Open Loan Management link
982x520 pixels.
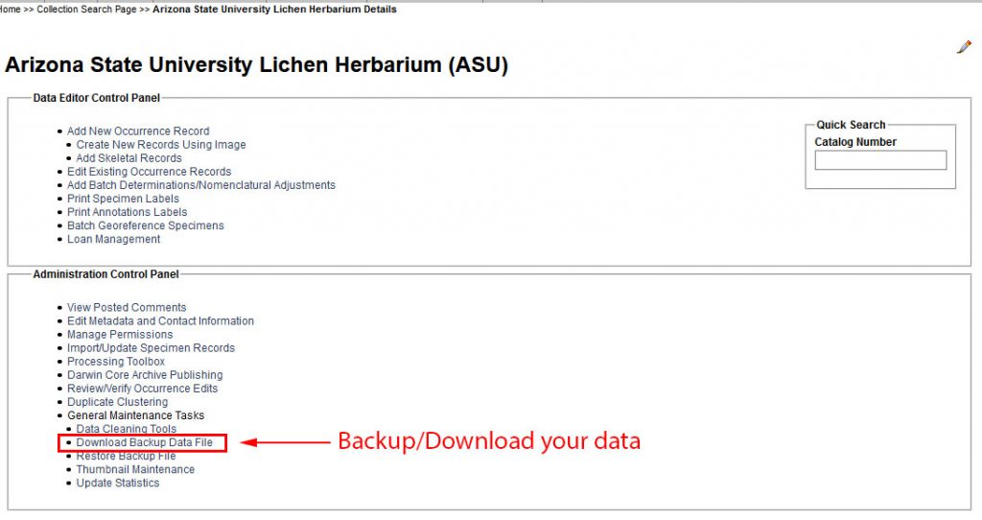tap(113, 239)
